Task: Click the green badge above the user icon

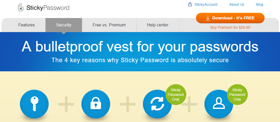Action: [237, 95]
